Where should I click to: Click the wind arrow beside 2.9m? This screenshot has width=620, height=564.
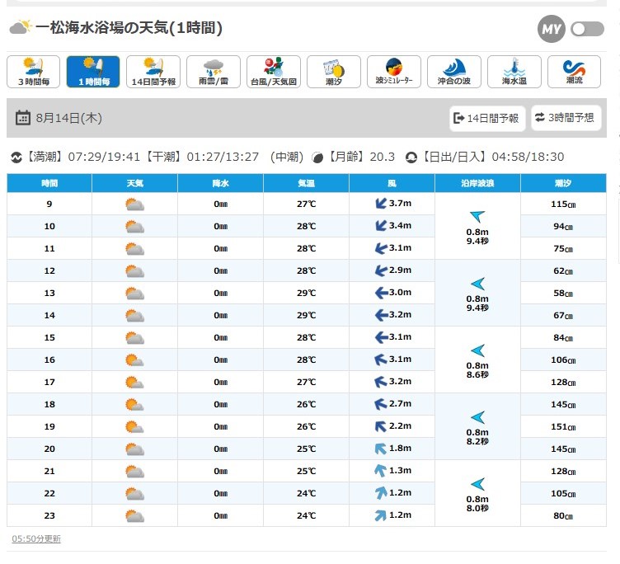coord(381,270)
